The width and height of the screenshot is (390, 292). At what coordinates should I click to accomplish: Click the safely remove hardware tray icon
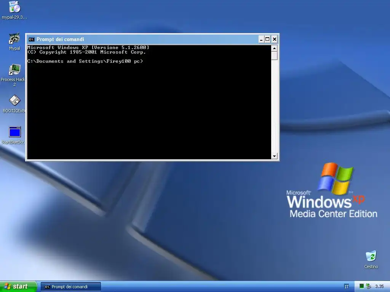368,286
